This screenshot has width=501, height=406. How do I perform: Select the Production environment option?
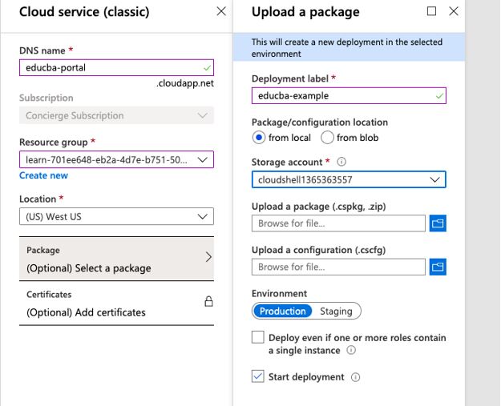click(x=282, y=311)
